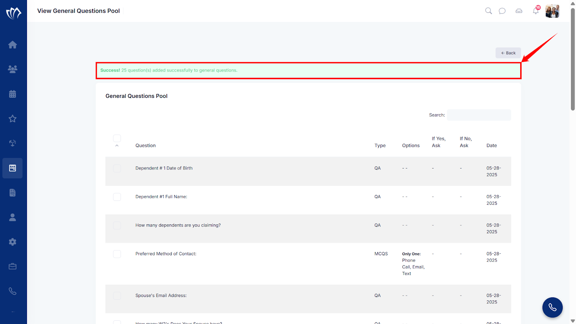Click the scrollbar down arrow
The height and width of the screenshot is (324, 576).
pos(573,321)
